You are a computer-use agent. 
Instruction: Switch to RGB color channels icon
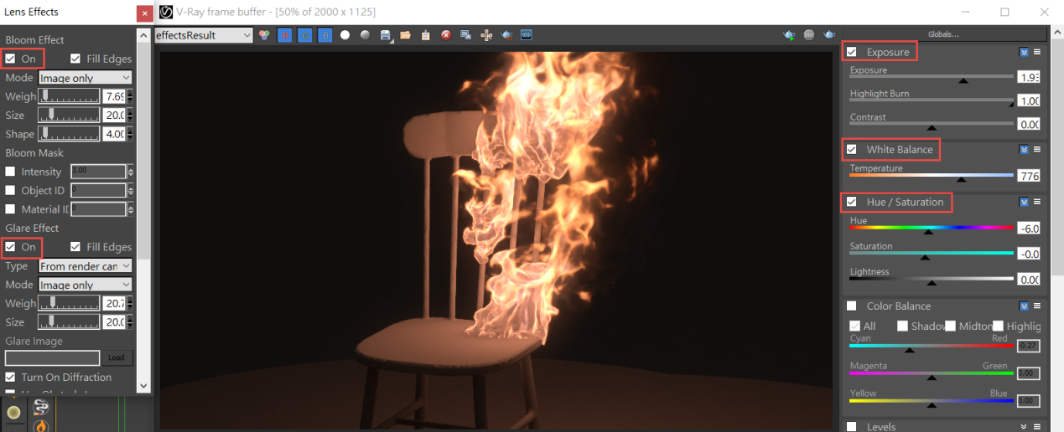tap(264, 35)
